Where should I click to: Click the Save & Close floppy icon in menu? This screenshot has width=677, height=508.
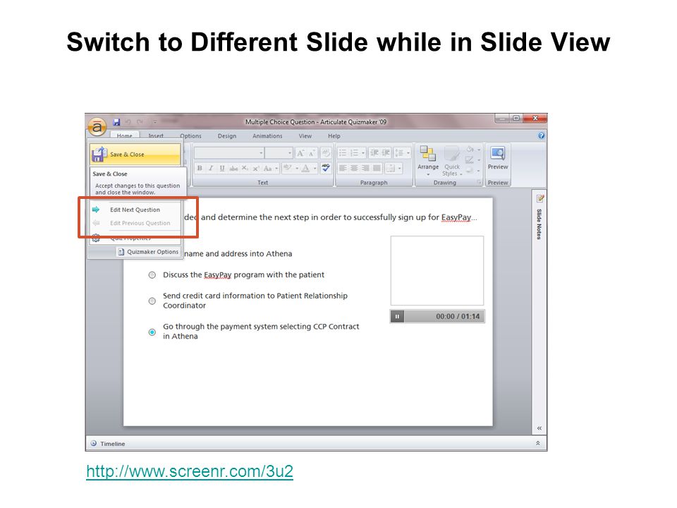[99, 155]
